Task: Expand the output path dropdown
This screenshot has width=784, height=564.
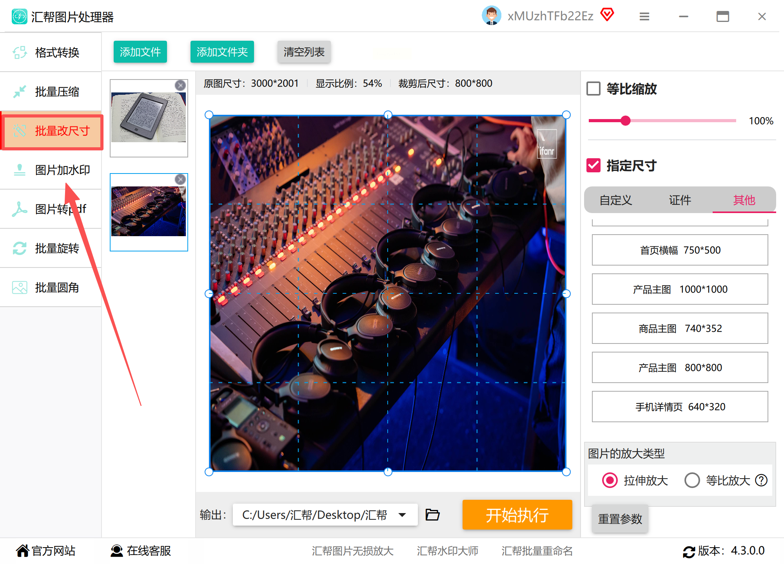Action: click(402, 515)
